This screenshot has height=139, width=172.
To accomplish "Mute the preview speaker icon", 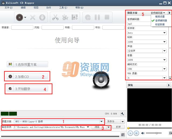I will coord(143,133).
